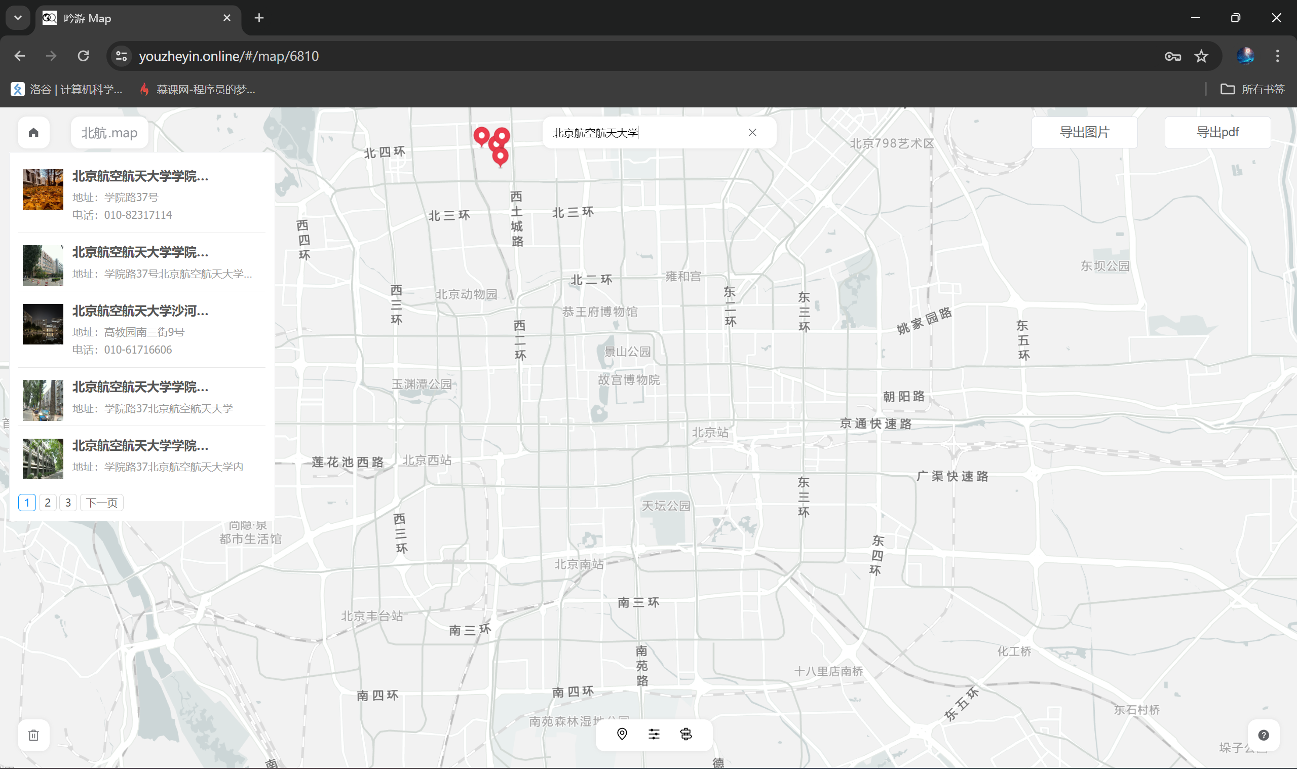Click address 高教园南三街9号

[144, 332]
